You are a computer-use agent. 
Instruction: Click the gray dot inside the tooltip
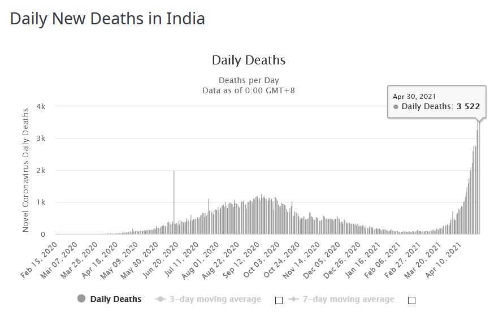(x=396, y=106)
